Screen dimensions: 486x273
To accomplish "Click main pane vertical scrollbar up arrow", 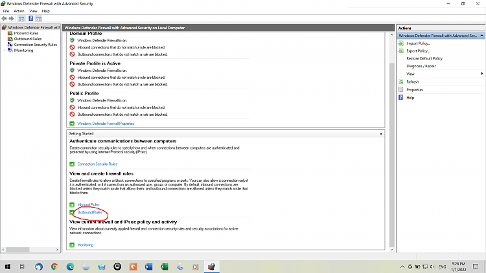I will (392, 35).
